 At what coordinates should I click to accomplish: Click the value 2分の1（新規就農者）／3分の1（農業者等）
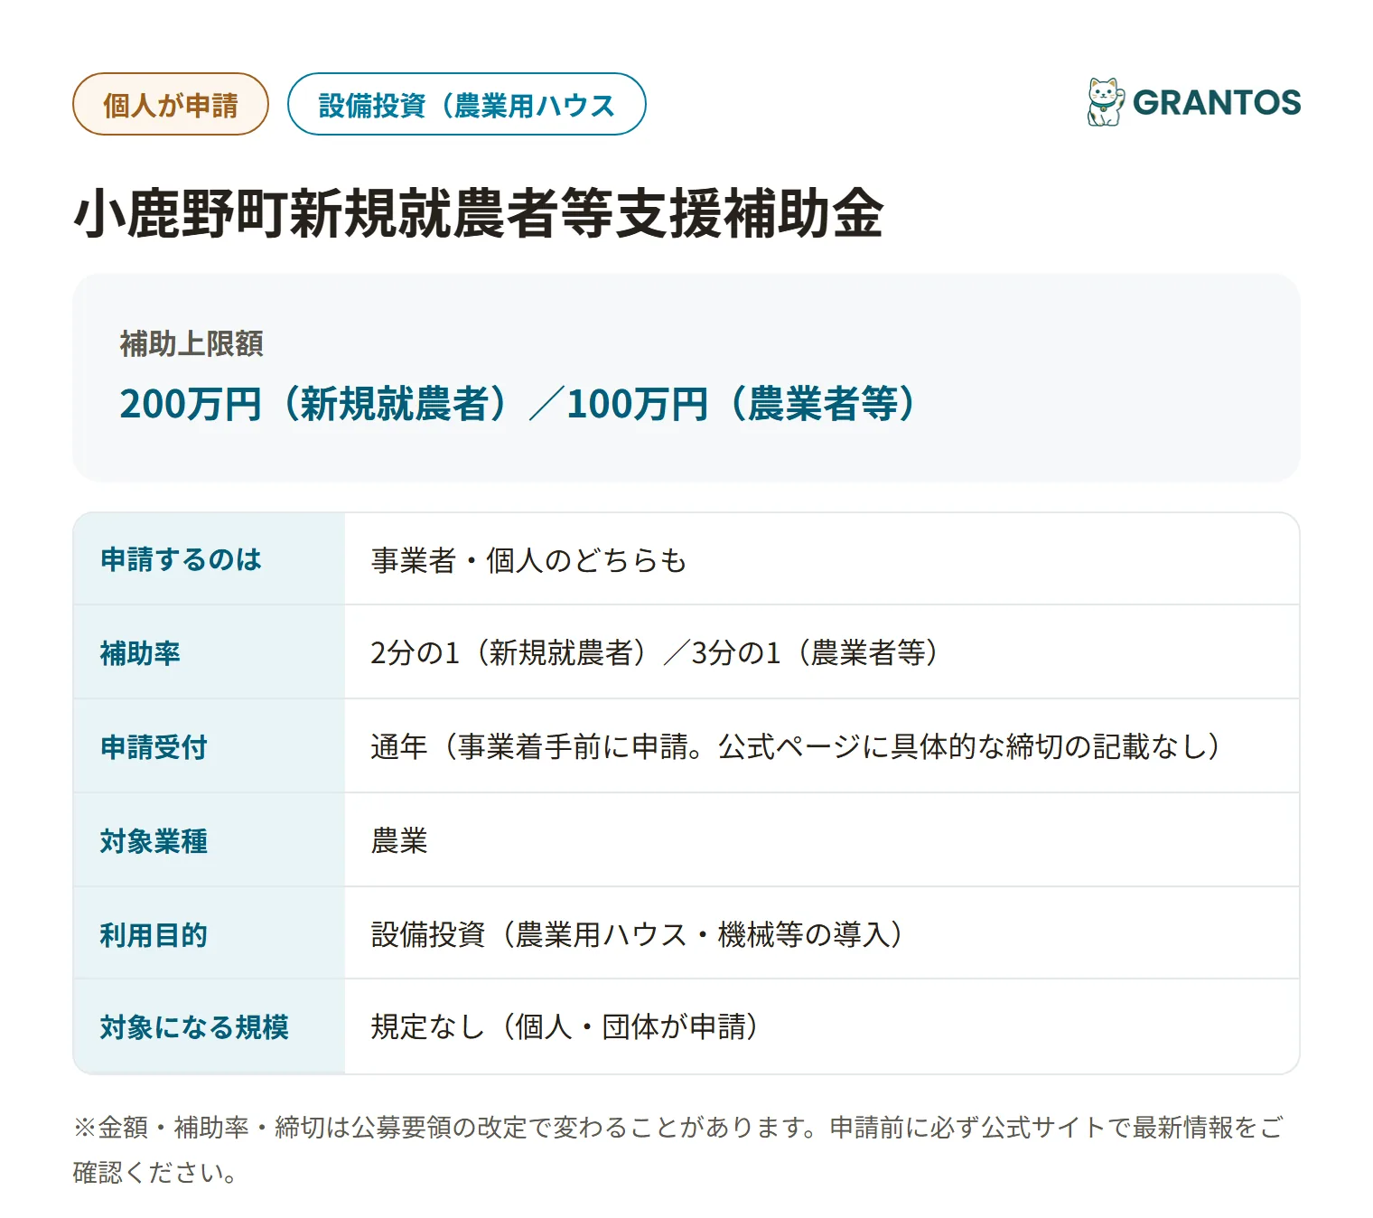pos(655,652)
